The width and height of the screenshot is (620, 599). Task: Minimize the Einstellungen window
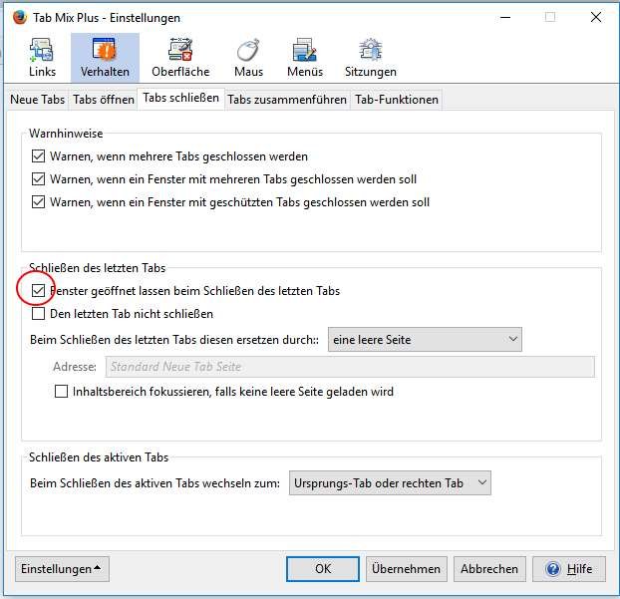pyautogui.click(x=505, y=17)
